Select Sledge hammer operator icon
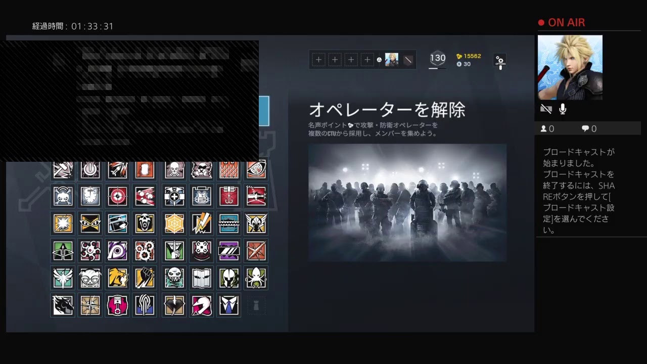647x364 pixels. click(63, 170)
